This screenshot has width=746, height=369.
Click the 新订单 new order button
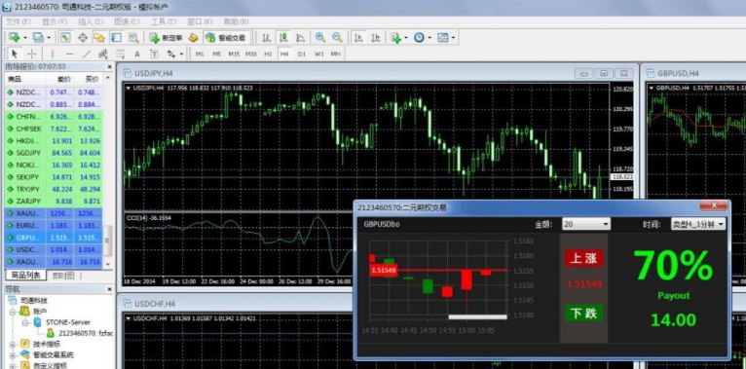[x=166, y=38]
